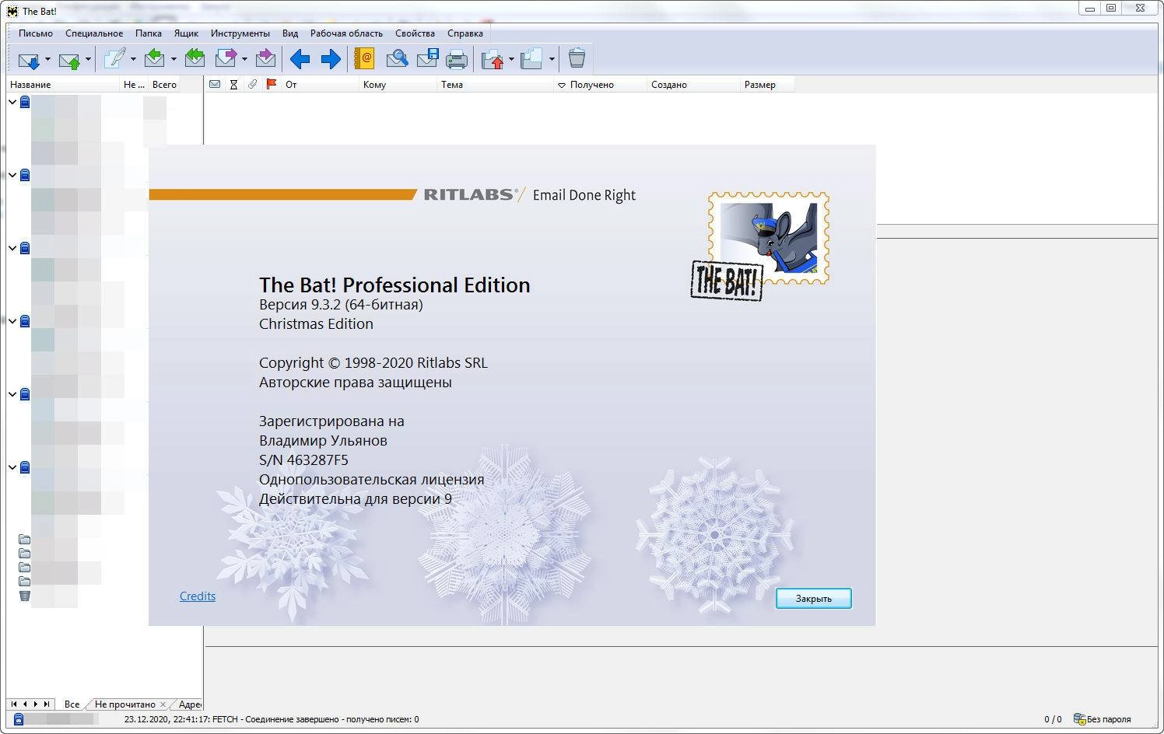Click Закрыть button in About dialog
Image resolution: width=1164 pixels, height=734 pixels.
(814, 599)
